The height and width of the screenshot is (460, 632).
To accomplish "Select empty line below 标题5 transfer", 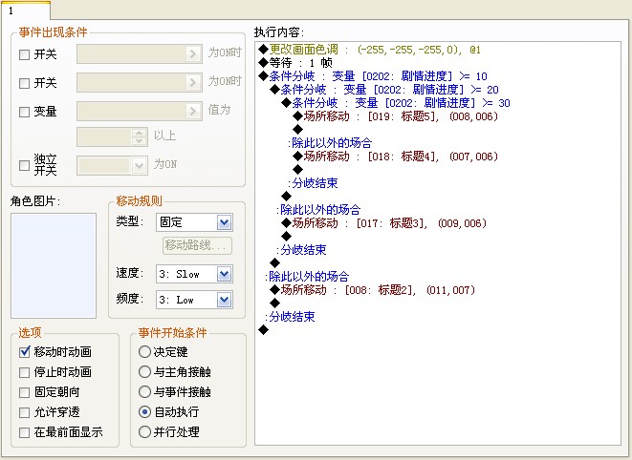I will pos(298,130).
